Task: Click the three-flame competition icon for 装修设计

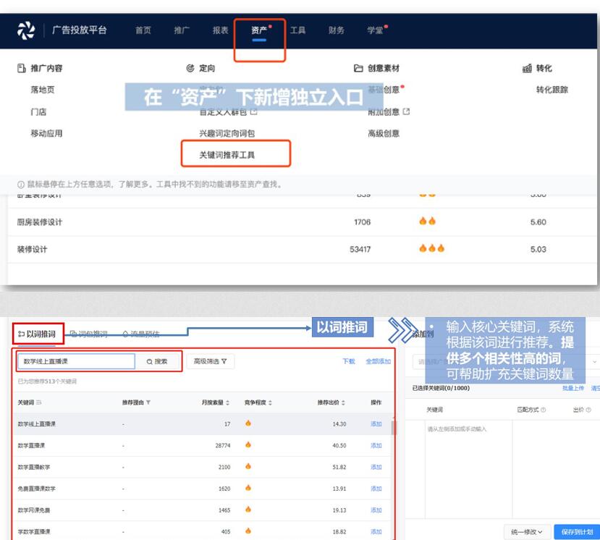Action: (431, 248)
